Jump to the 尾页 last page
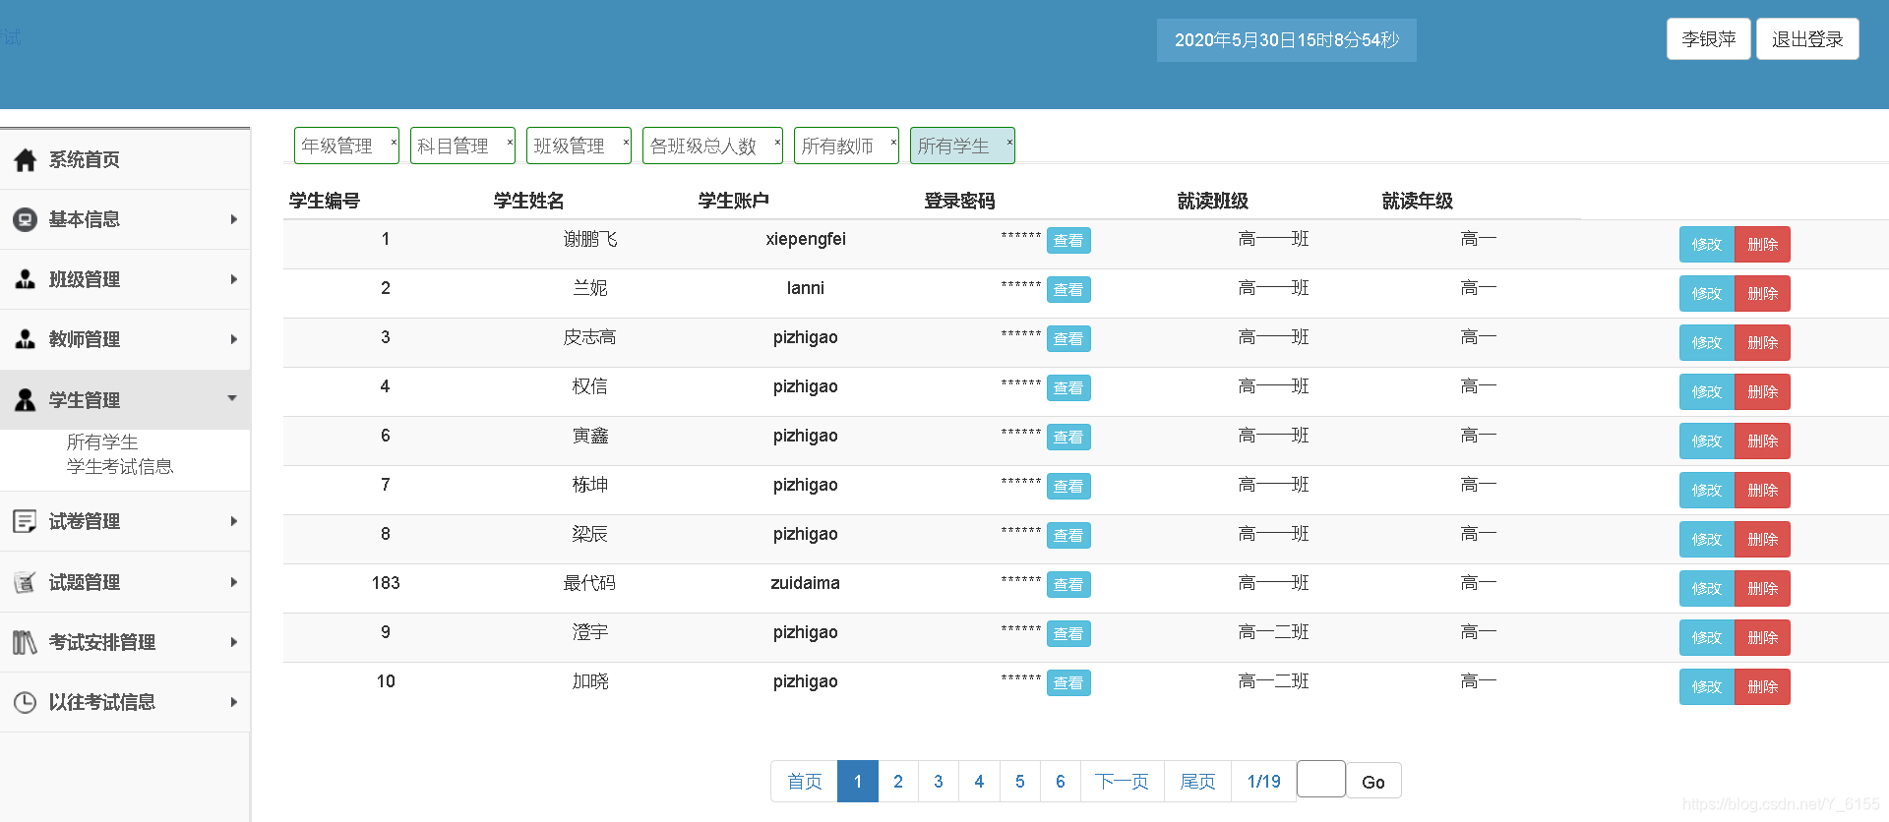Image resolution: width=1889 pixels, height=822 pixels. click(1198, 782)
